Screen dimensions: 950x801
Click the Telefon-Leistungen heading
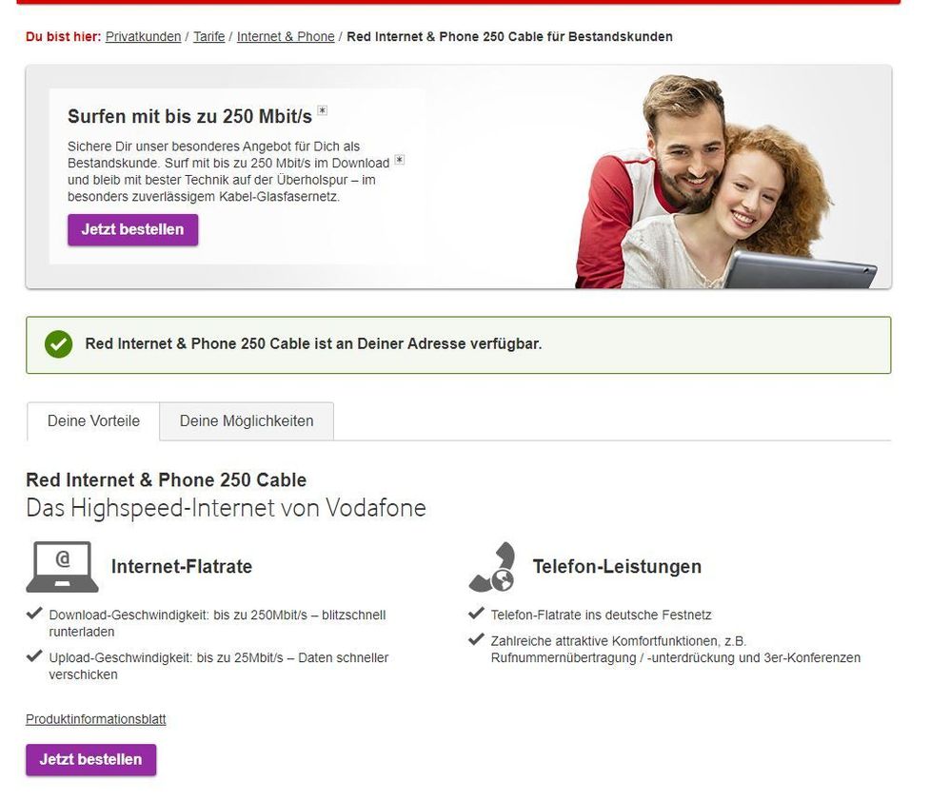pos(617,567)
